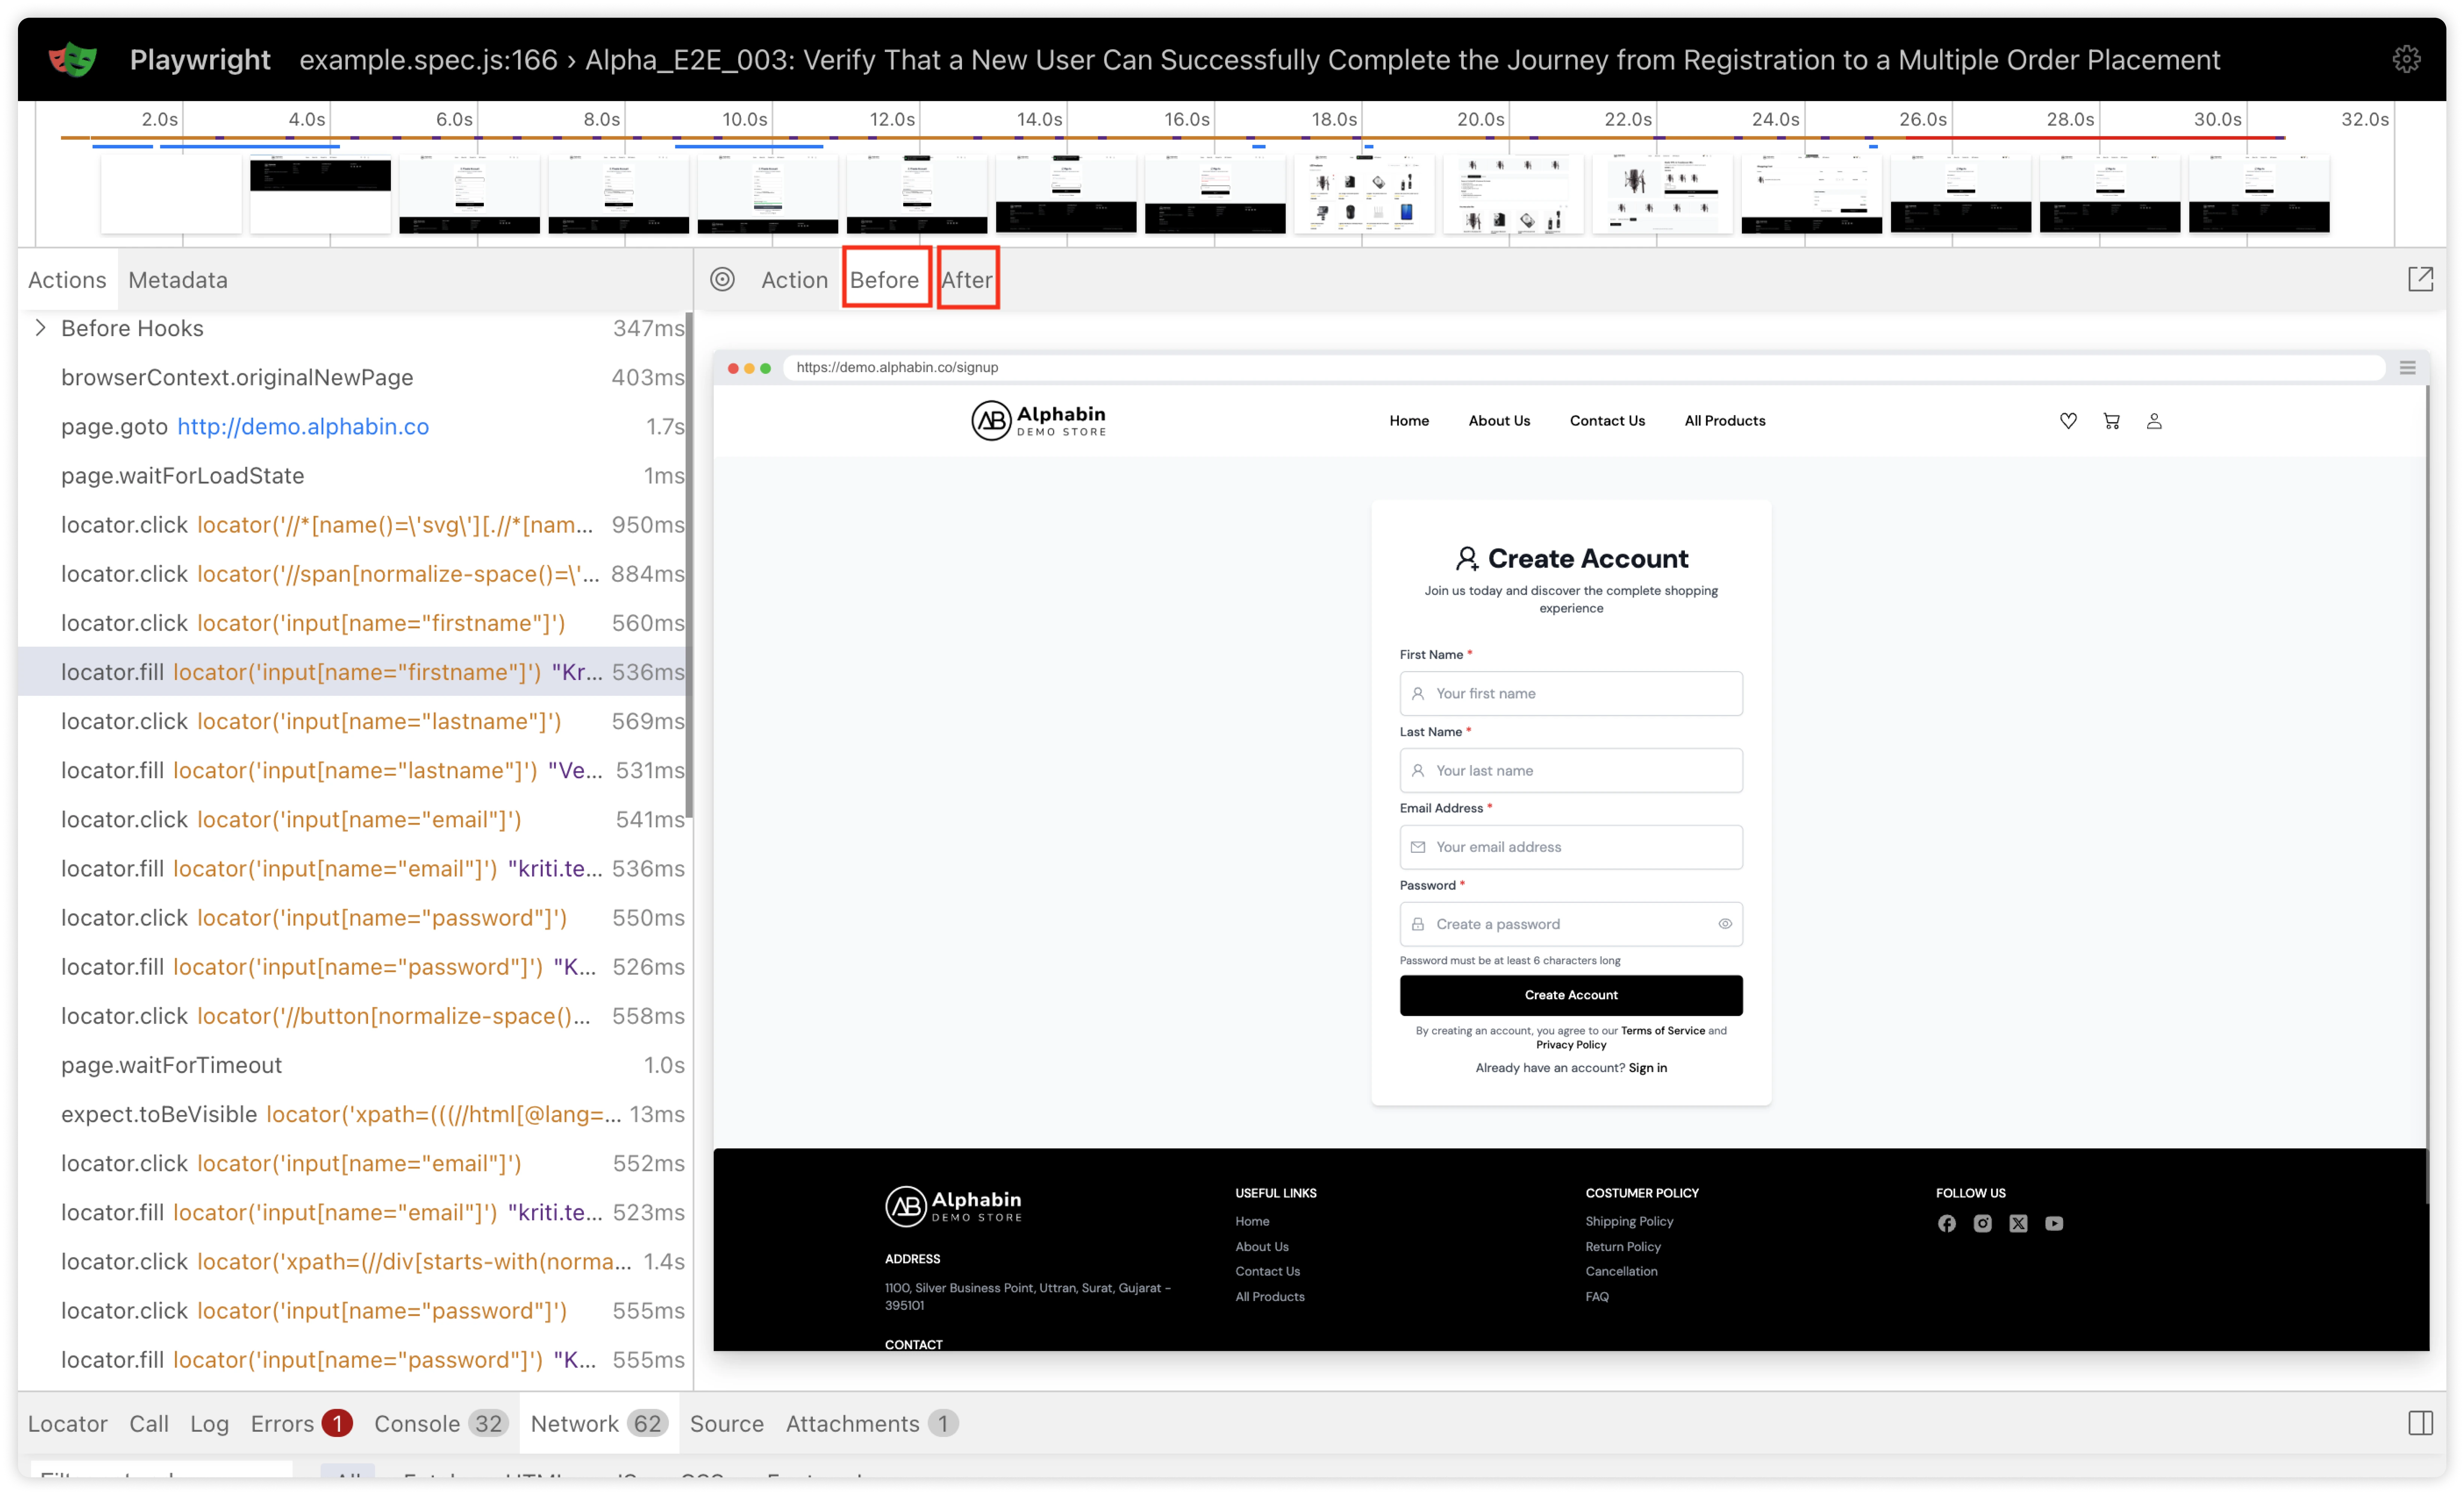The width and height of the screenshot is (2464, 1495).
Task: Click the Alphabin Demo Store header logo
Action: (x=1039, y=421)
